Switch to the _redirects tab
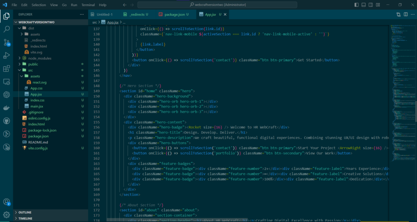This screenshot has width=417, height=222. [x=137, y=14]
